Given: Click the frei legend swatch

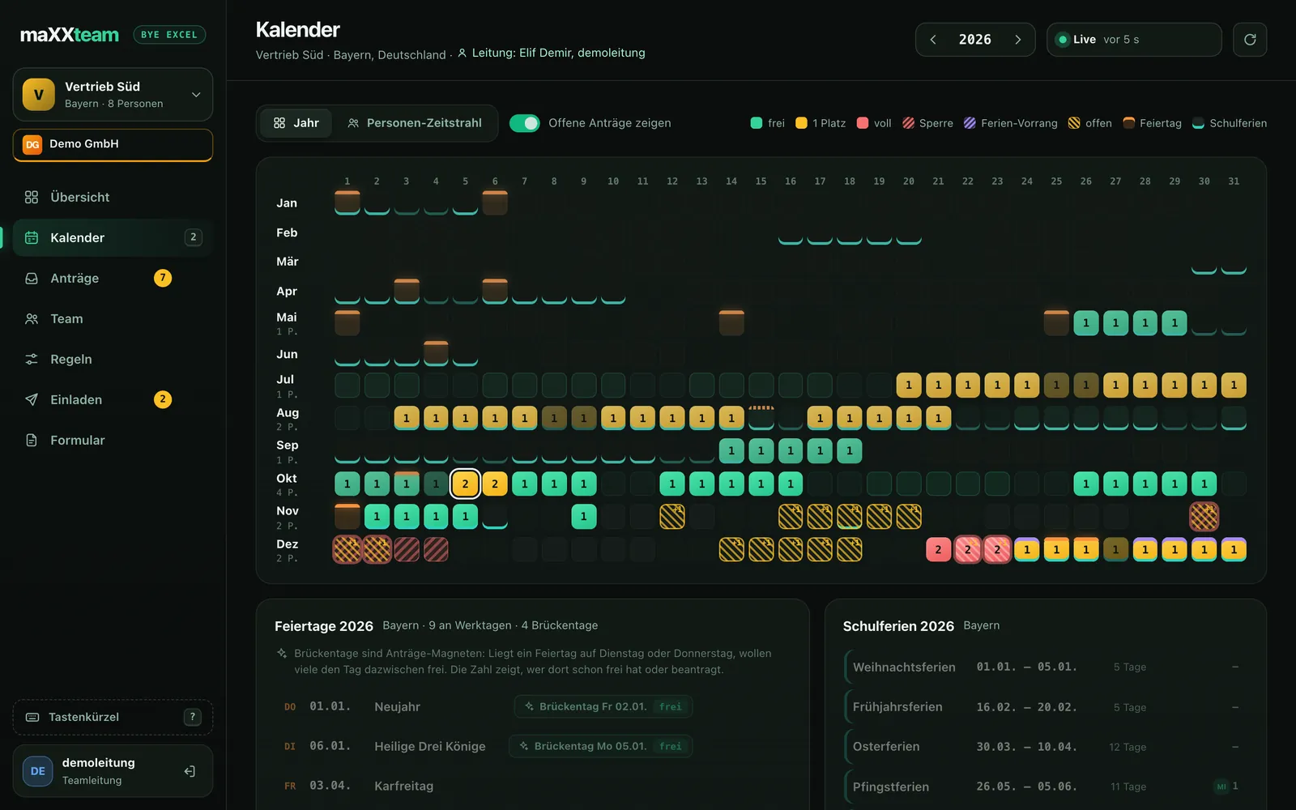Looking at the screenshot, I should coord(757,123).
